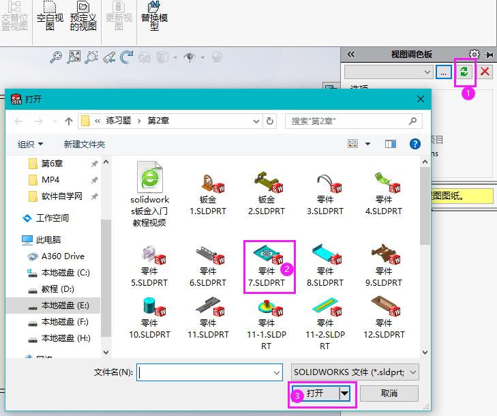The height and width of the screenshot is (416, 497).
Task: Select 本地磁盘 (C:) drive
Action: [x=65, y=273]
